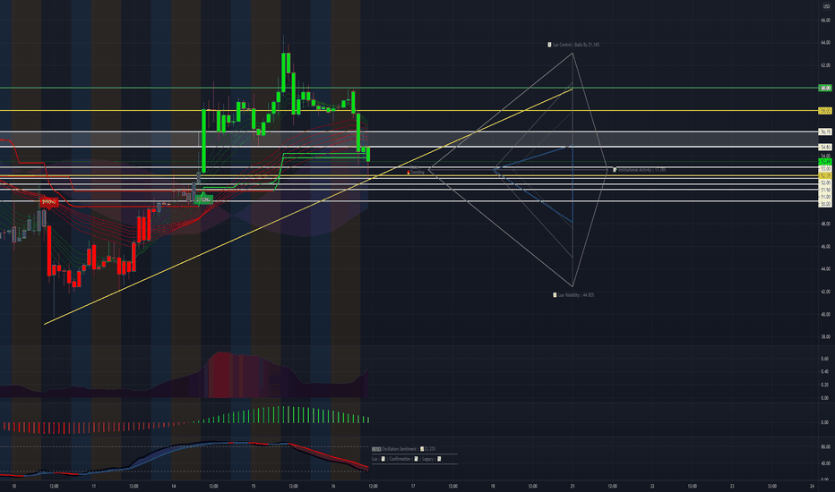The image size is (835, 492).
Task: Click the 38.00 tick on the price axis
Action: pyautogui.click(x=825, y=336)
